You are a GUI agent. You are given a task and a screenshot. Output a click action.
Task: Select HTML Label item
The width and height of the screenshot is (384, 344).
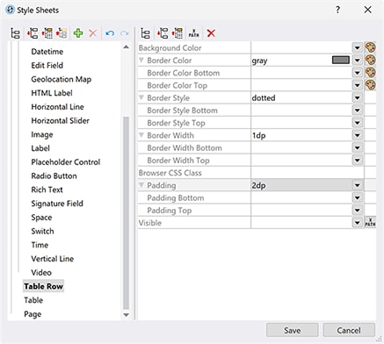click(52, 93)
